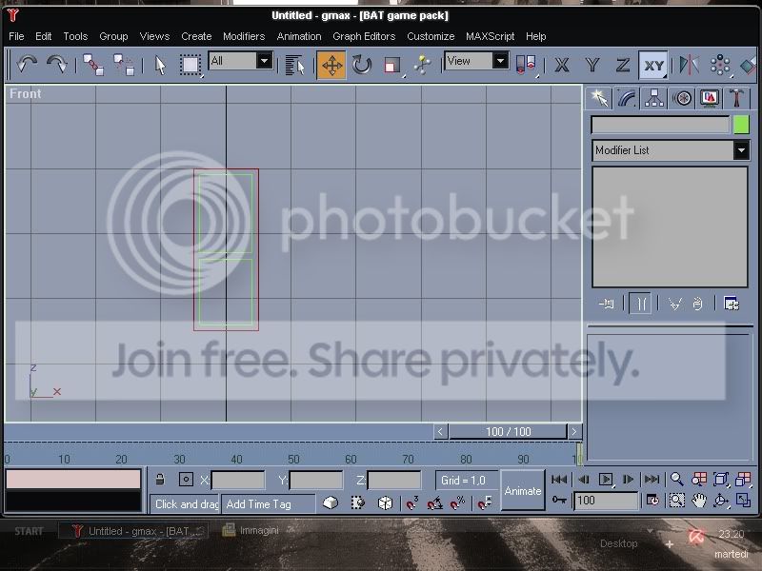Restrict transform to Z axis

click(623, 65)
